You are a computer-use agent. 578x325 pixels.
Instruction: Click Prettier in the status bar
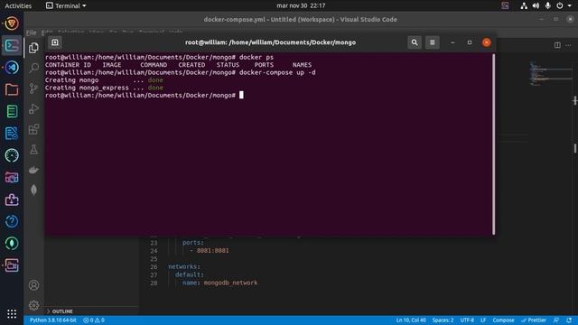pyautogui.click(x=534, y=320)
